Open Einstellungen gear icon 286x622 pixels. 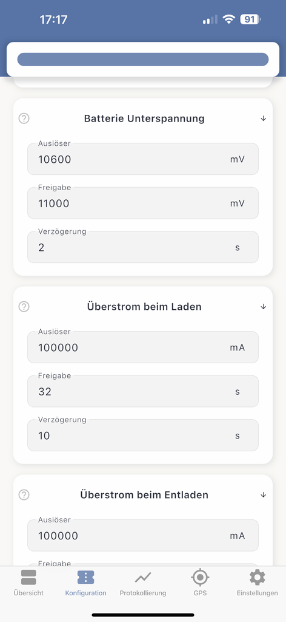pos(257,577)
